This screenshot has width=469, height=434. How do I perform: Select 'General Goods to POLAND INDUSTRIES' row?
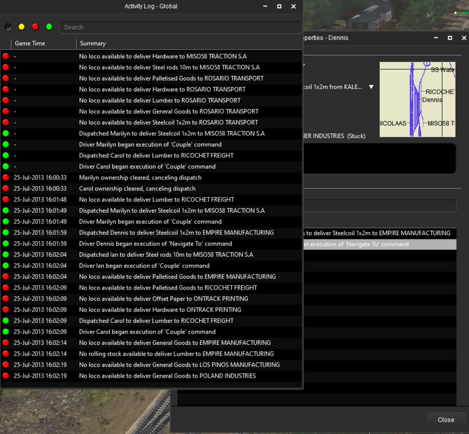pyautogui.click(x=151, y=376)
